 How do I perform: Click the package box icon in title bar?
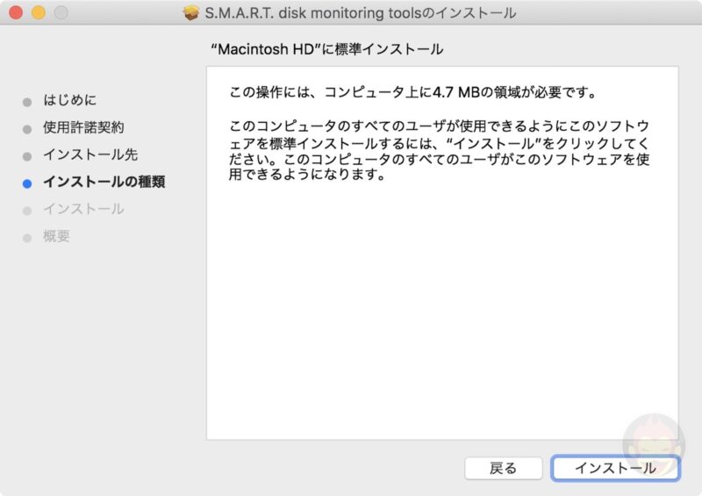click(x=191, y=13)
